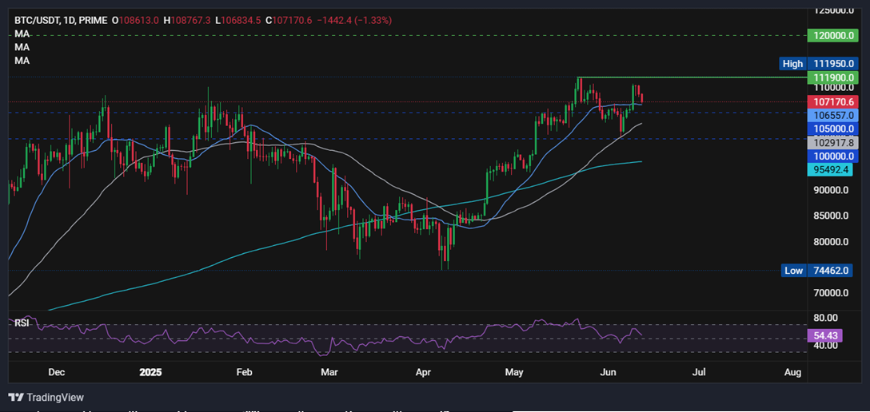Click the Jul label on time axis
This screenshot has width=870, height=412.
click(699, 373)
